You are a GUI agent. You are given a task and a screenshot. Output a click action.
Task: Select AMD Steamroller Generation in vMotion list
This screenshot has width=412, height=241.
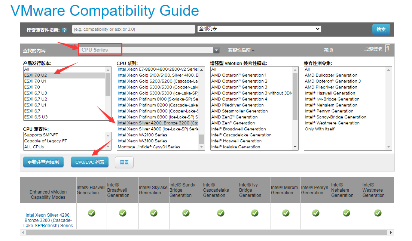[x=251, y=111]
